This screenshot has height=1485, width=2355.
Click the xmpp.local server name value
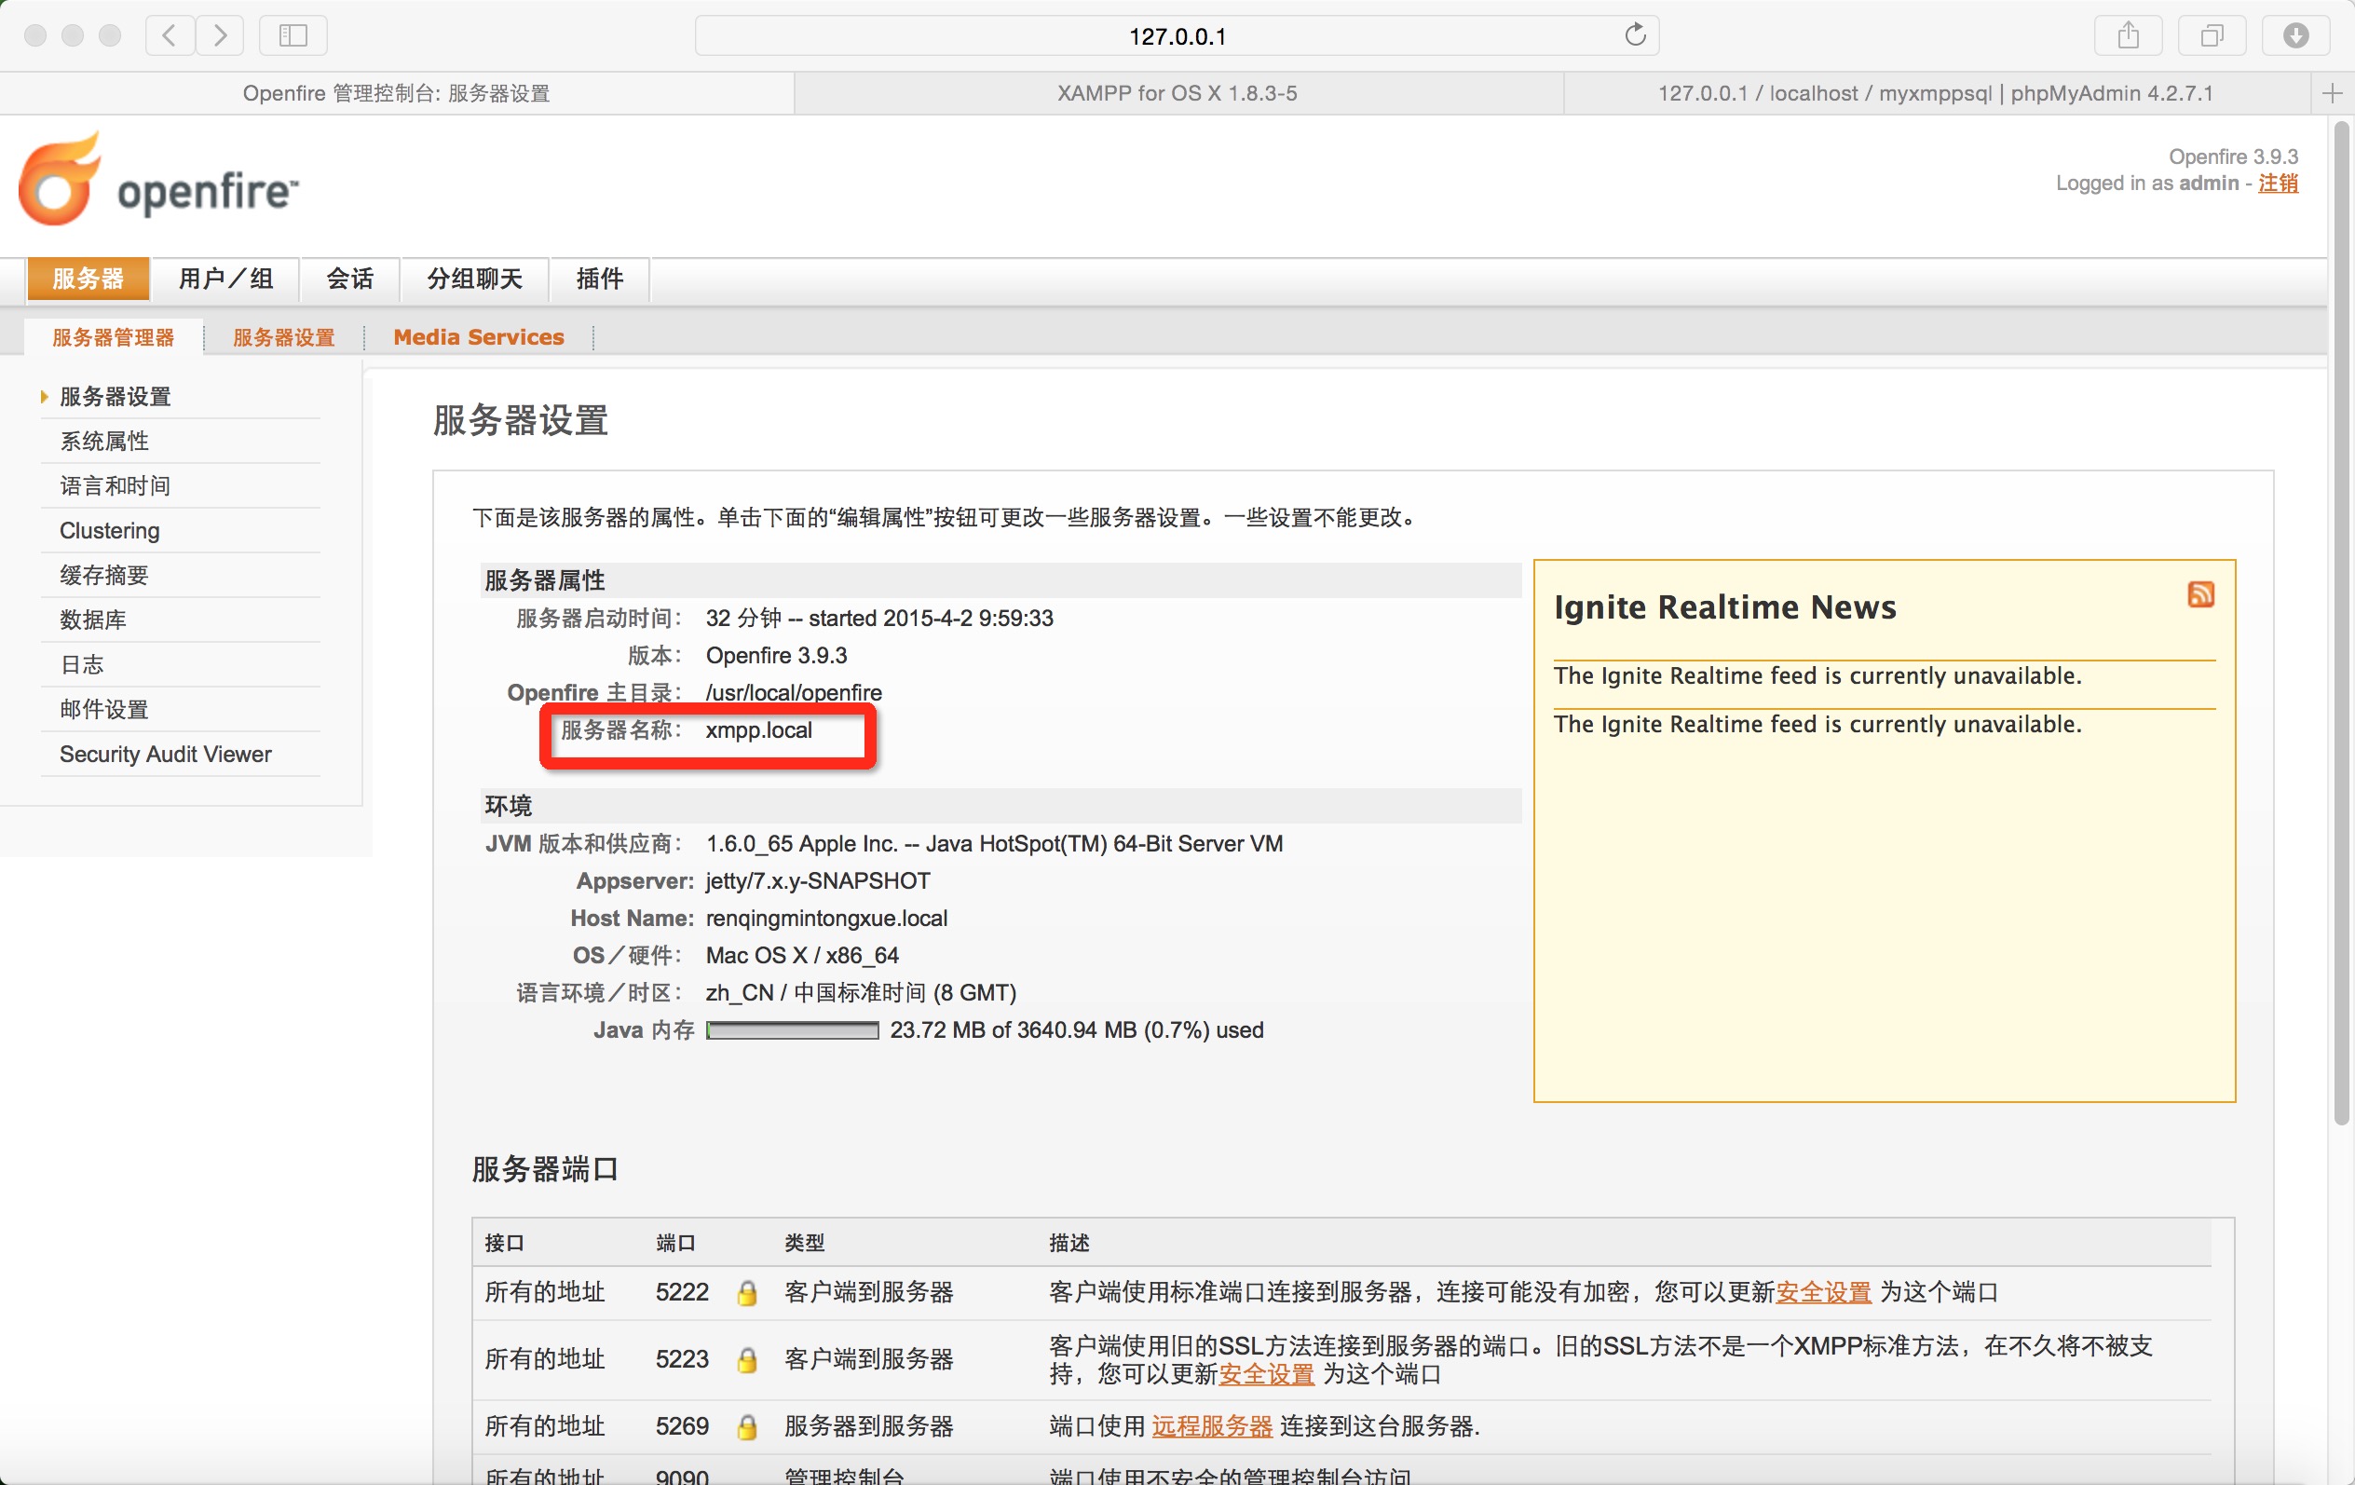pyautogui.click(x=759, y=730)
